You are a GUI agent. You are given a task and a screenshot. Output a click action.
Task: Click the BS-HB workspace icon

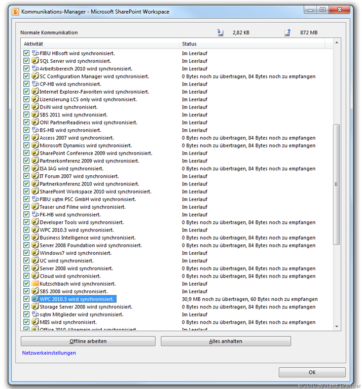pos(35,130)
